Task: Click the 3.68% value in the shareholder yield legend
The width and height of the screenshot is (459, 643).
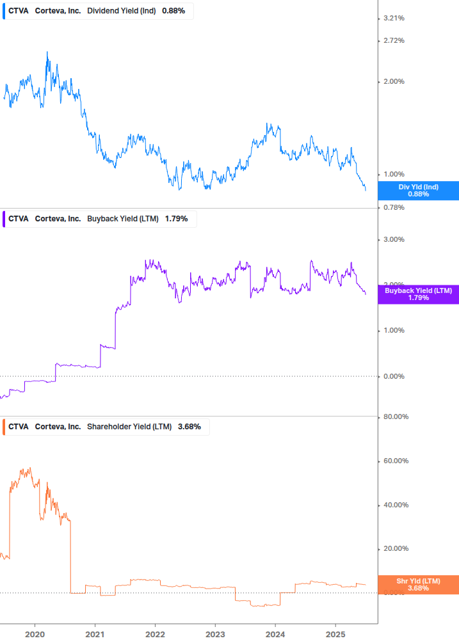Action: coord(189,427)
